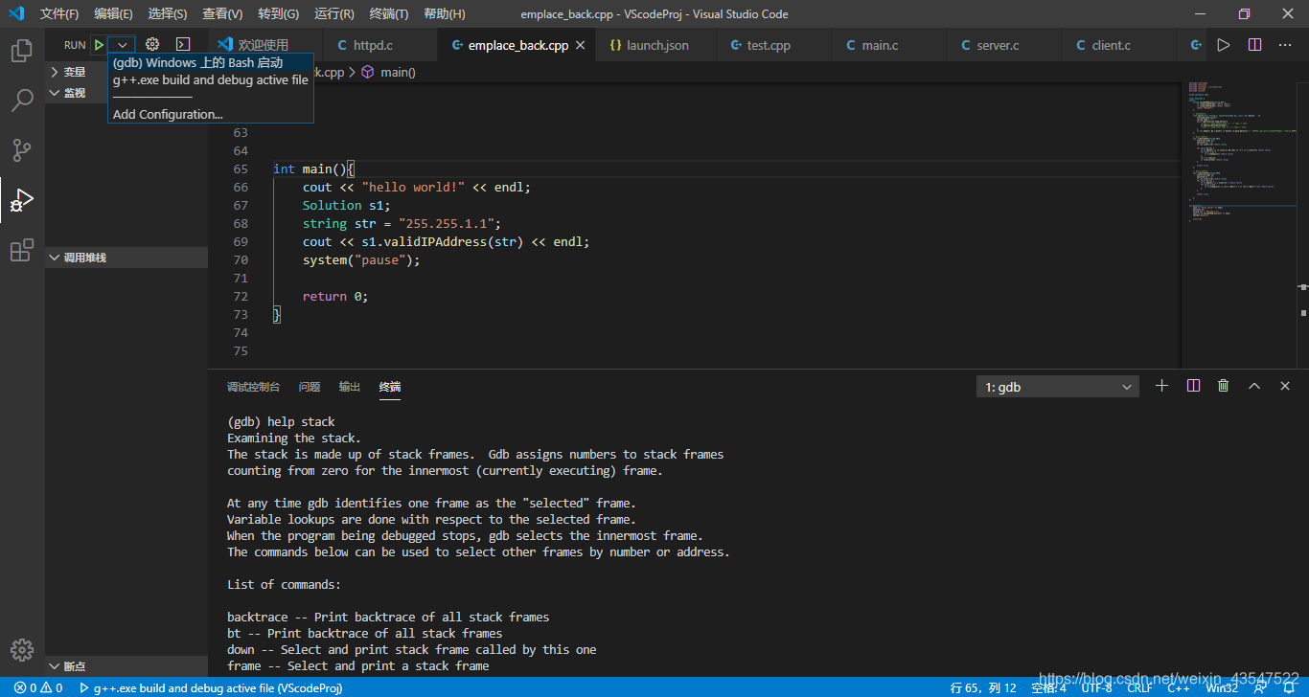Open the Source Control view
1309x697 pixels.
click(x=21, y=150)
